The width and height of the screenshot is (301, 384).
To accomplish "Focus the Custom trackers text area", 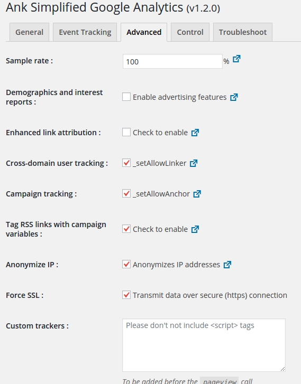I will [x=204, y=345].
